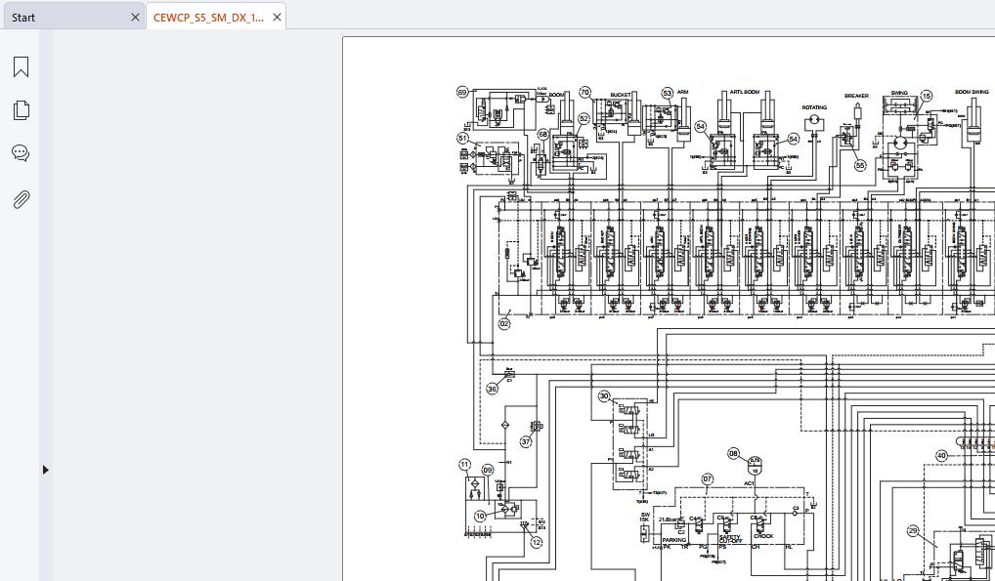Switch to the Start tab
This screenshot has height=581, width=995.
[23, 18]
